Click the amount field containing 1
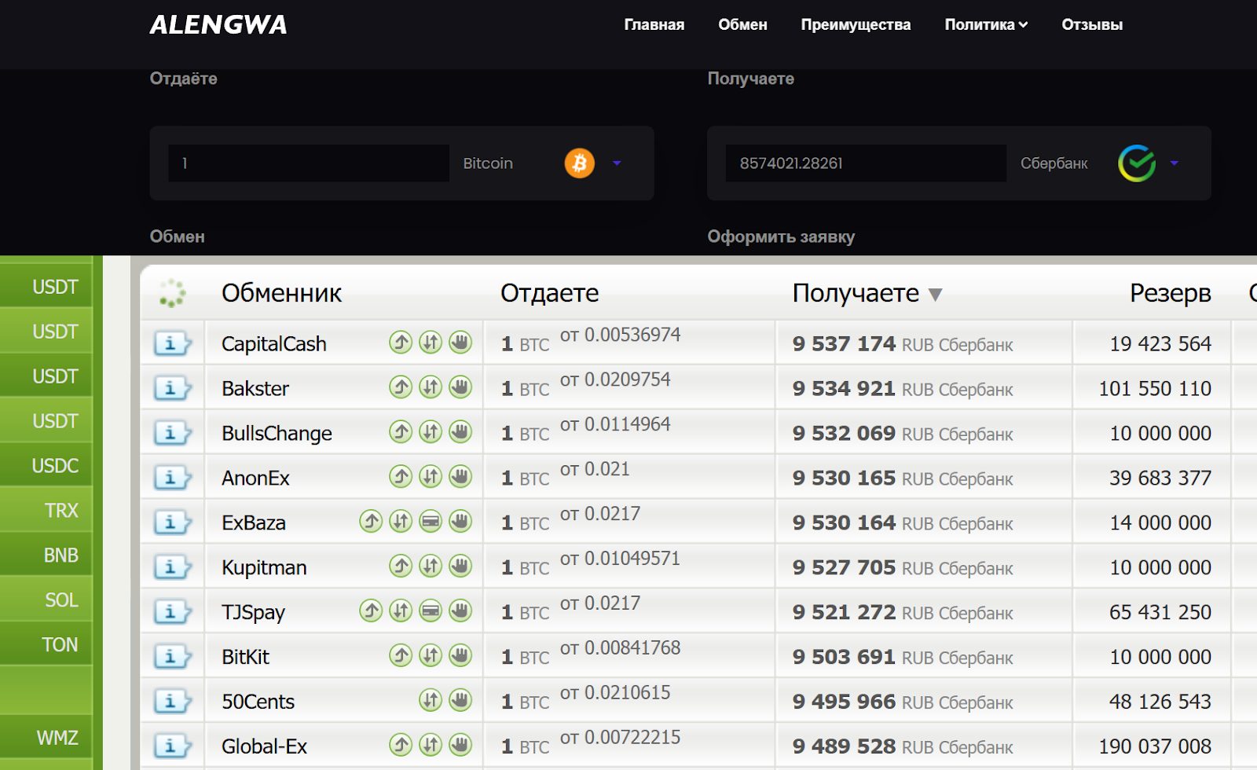 [309, 163]
